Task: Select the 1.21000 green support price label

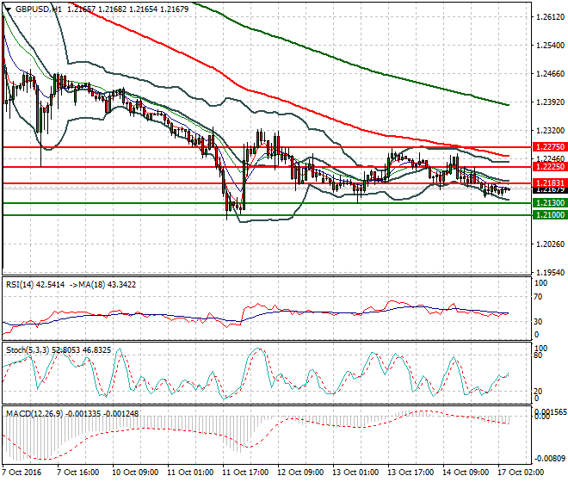Action: tap(550, 215)
